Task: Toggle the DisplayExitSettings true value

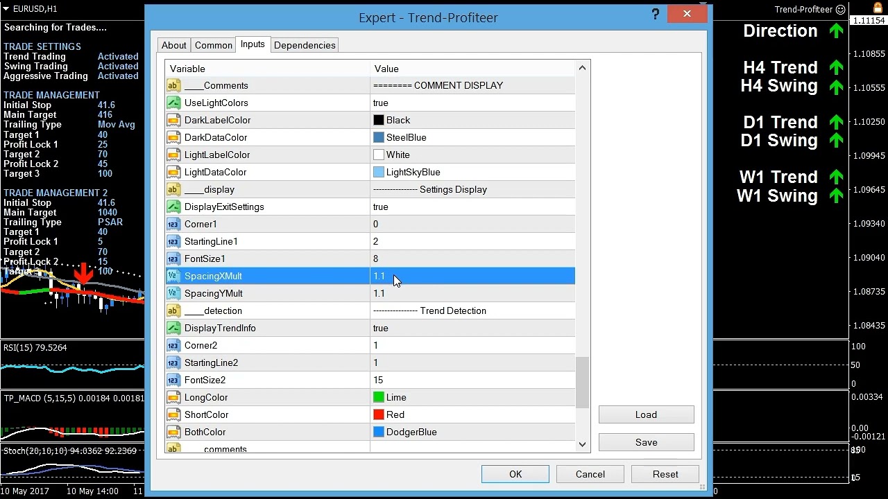Action: tap(381, 207)
